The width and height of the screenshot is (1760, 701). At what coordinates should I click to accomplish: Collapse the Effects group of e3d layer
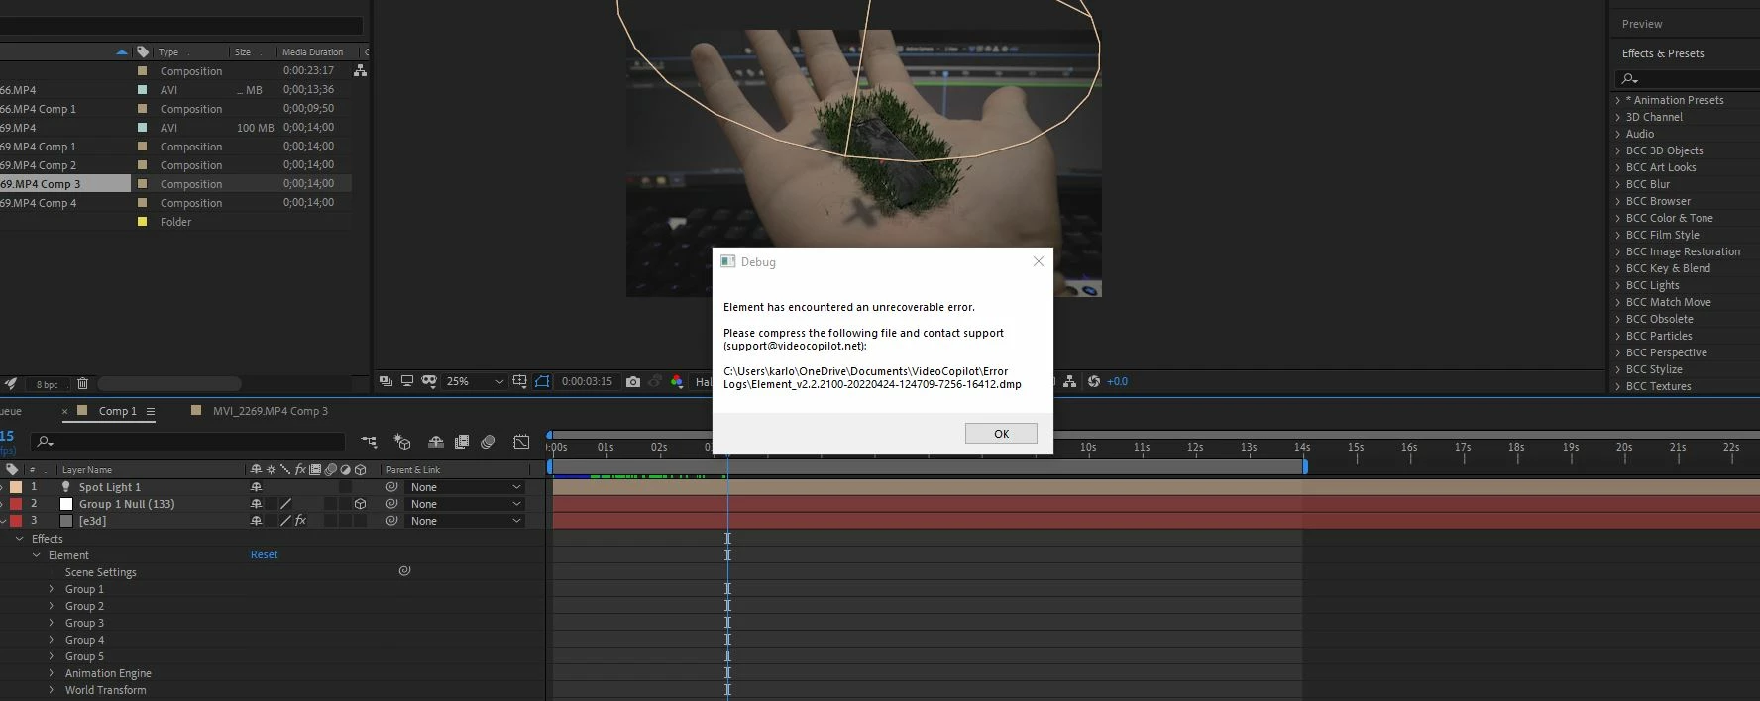click(19, 539)
